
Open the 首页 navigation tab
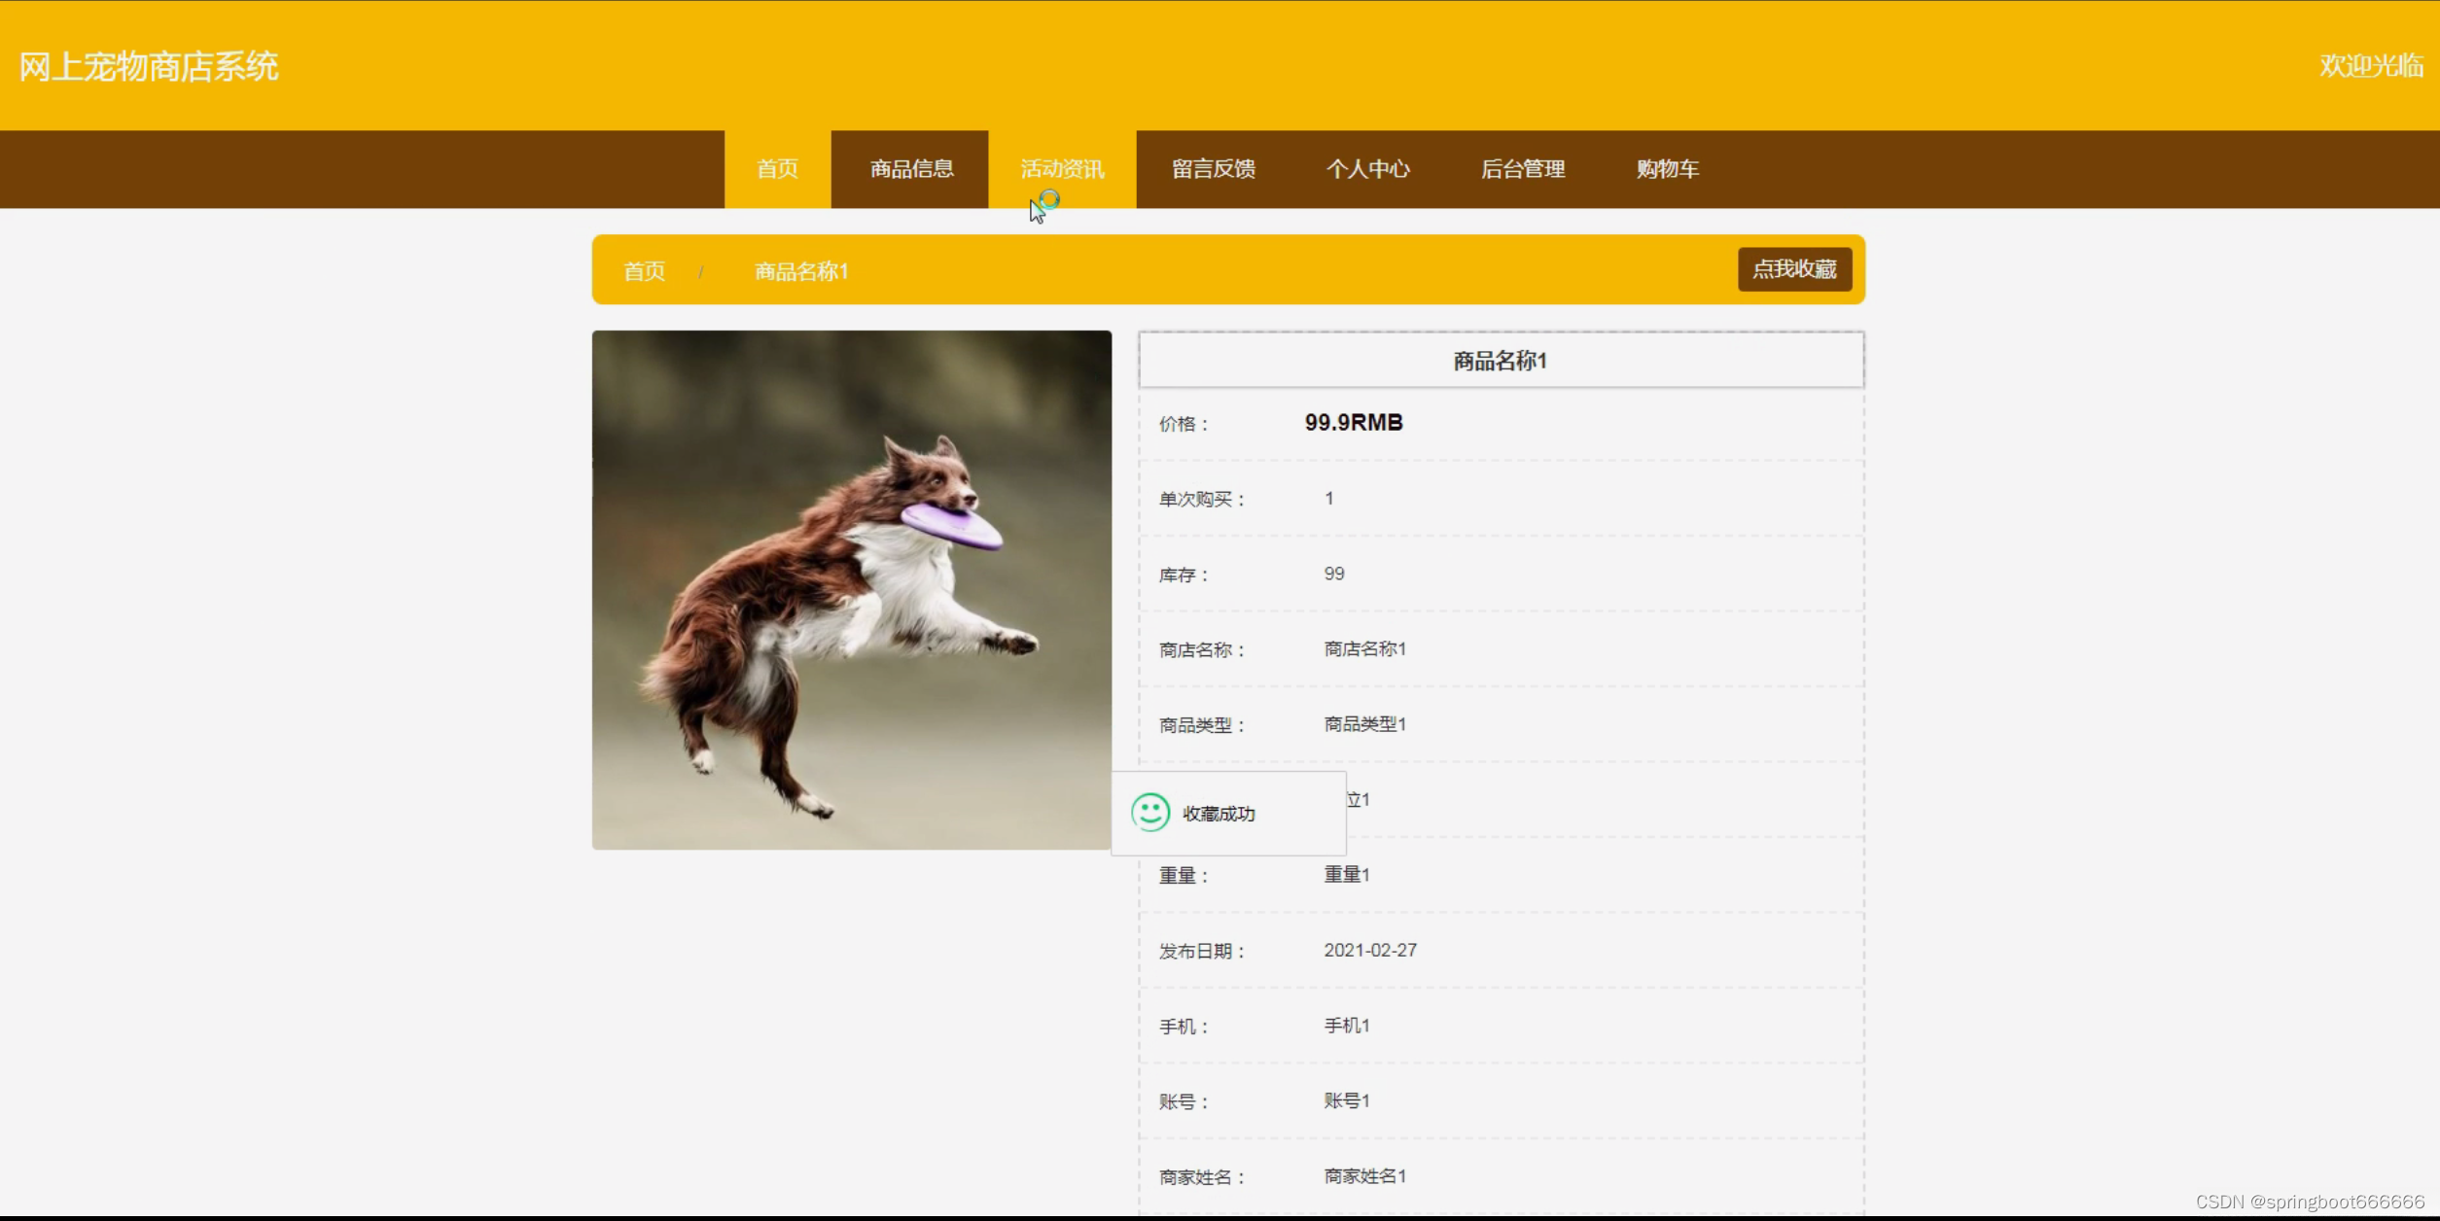(x=777, y=169)
